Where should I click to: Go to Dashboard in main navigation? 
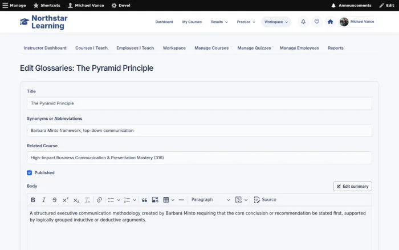[x=164, y=22]
